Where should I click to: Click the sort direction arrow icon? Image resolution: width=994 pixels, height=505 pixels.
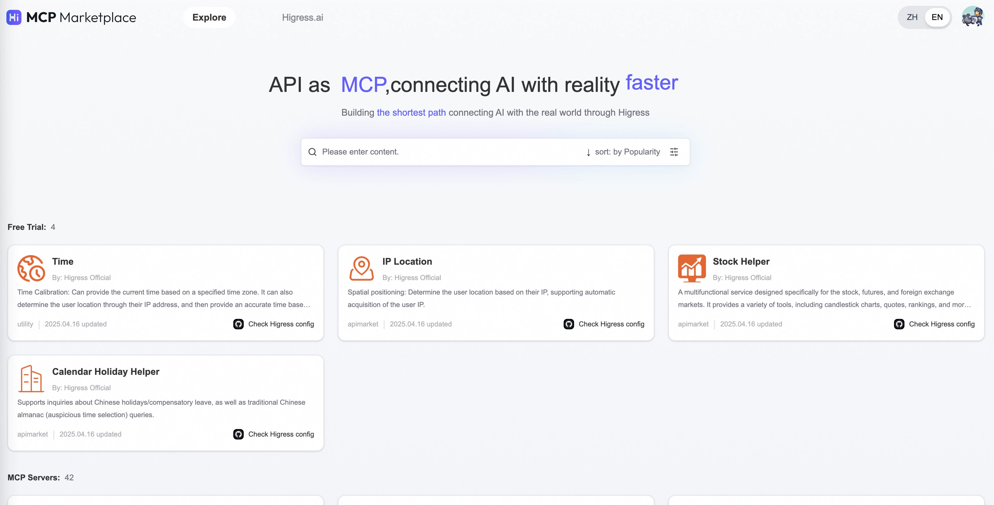[x=589, y=152]
